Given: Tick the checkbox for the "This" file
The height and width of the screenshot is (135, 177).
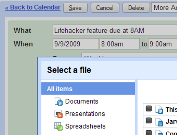Looking at the screenshot, I should coord(149,109).
